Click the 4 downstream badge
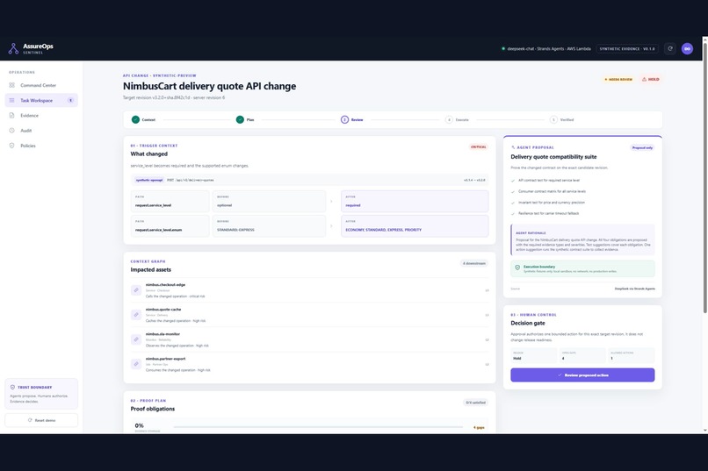Image resolution: width=708 pixels, height=471 pixels. click(474, 263)
